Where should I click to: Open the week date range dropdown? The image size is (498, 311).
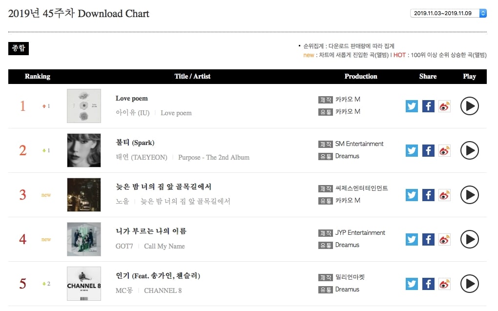[x=449, y=13]
